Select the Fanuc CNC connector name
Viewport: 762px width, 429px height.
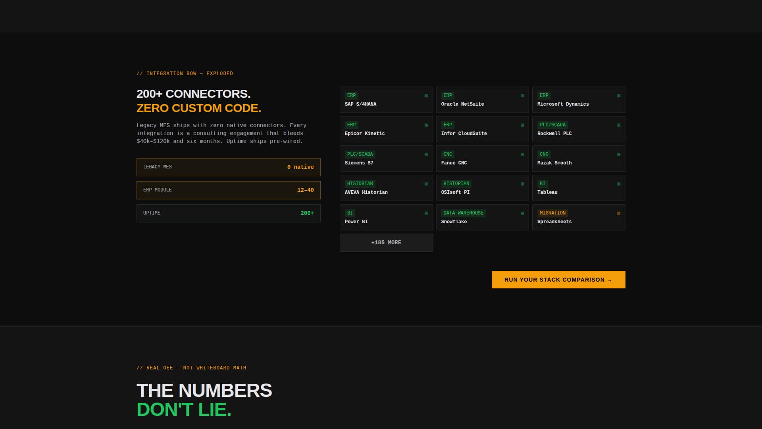454,163
